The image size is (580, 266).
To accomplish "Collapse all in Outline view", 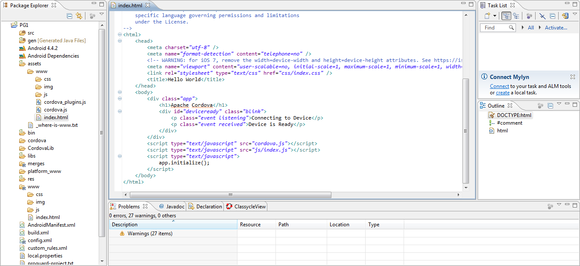I will point(551,105).
